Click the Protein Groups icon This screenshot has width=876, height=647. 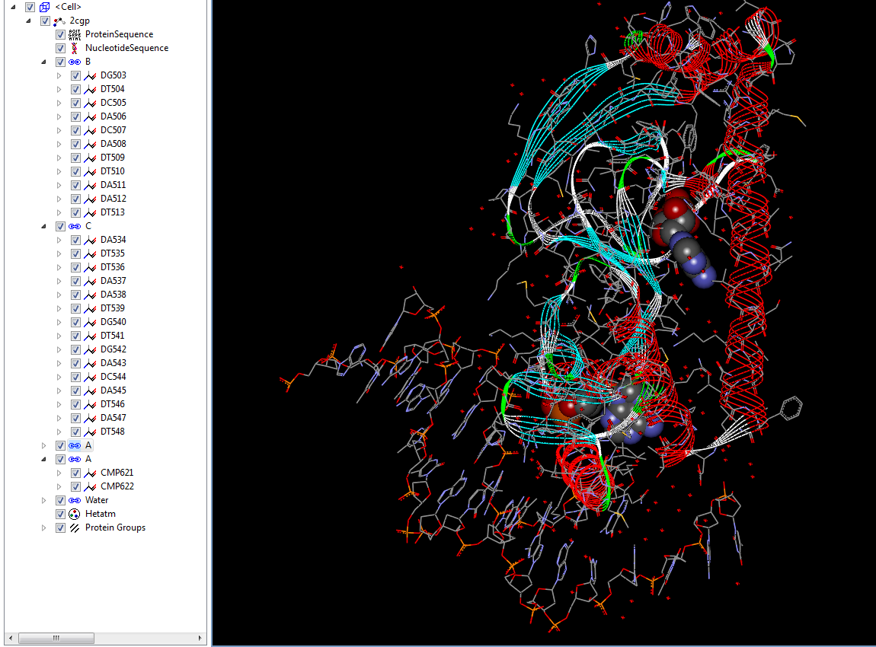pyautogui.click(x=75, y=527)
